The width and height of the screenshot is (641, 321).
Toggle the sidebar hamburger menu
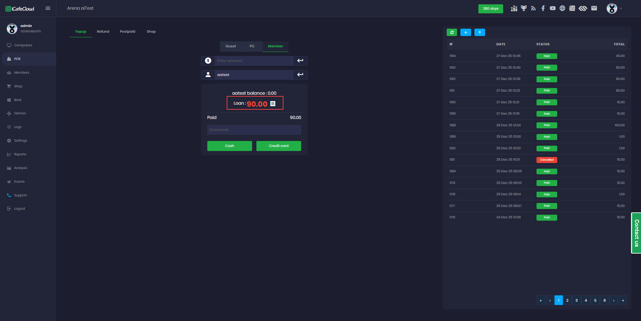[48, 8]
